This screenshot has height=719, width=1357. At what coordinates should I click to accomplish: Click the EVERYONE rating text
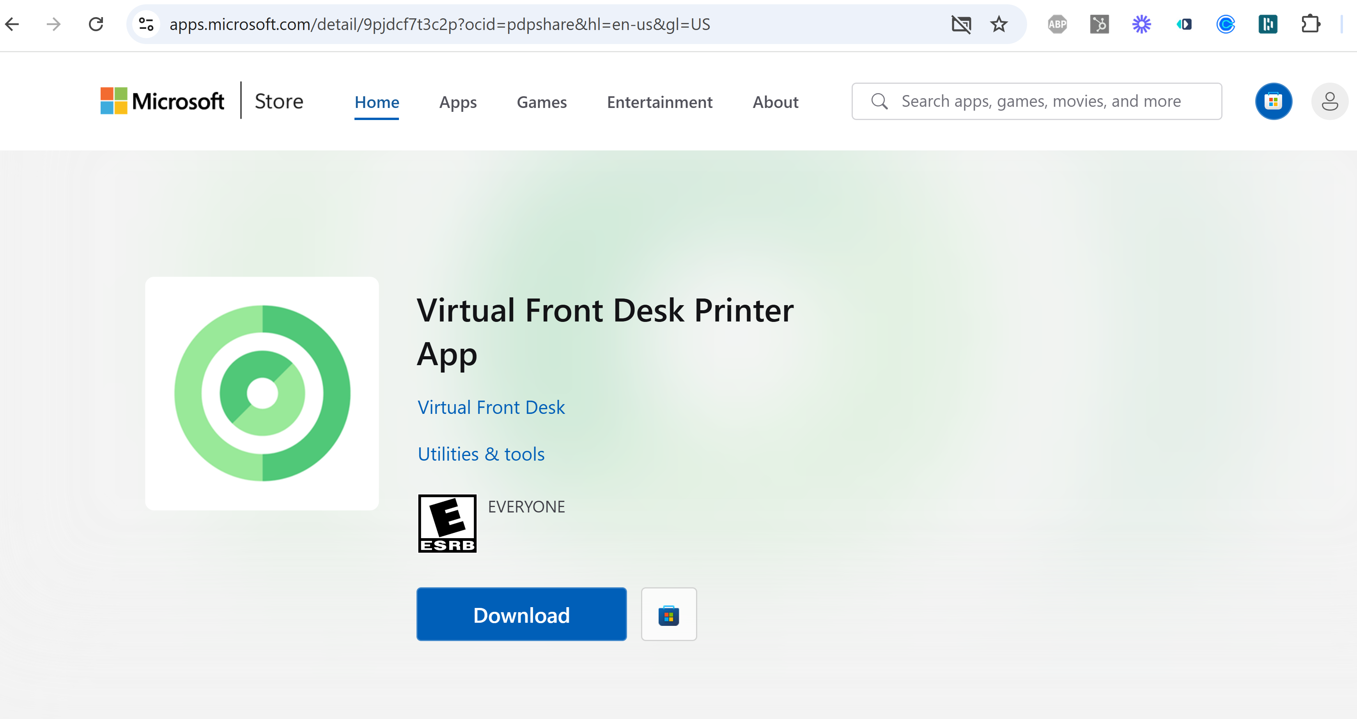(x=526, y=506)
